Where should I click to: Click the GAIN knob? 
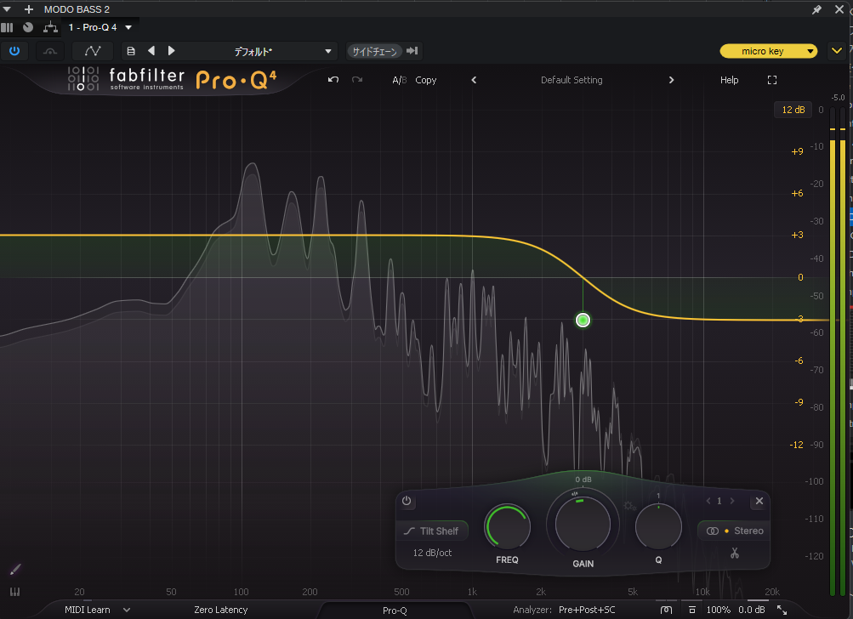583,525
